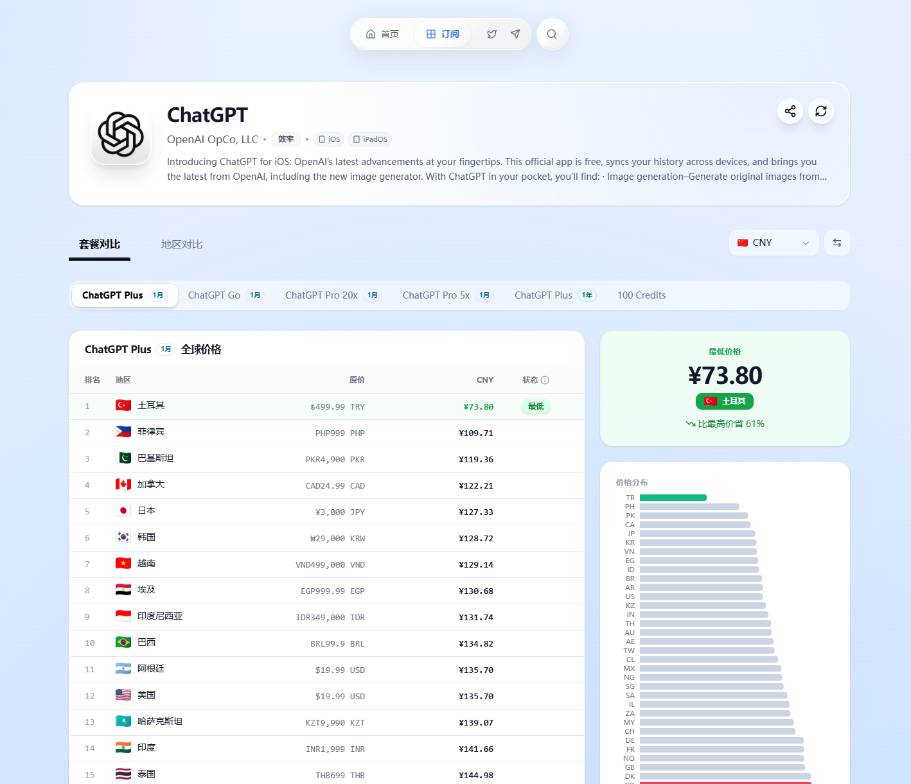911x784 pixels.
Task: Go to 首页 home in top navigation
Action: [x=382, y=34]
